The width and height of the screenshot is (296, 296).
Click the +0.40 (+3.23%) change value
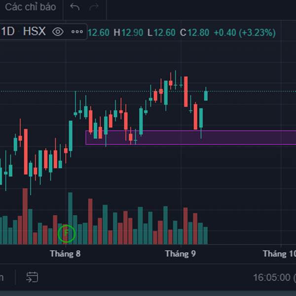(245, 33)
